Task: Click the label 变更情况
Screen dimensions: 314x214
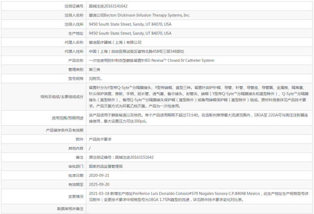Action: pyautogui.click(x=76, y=197)
